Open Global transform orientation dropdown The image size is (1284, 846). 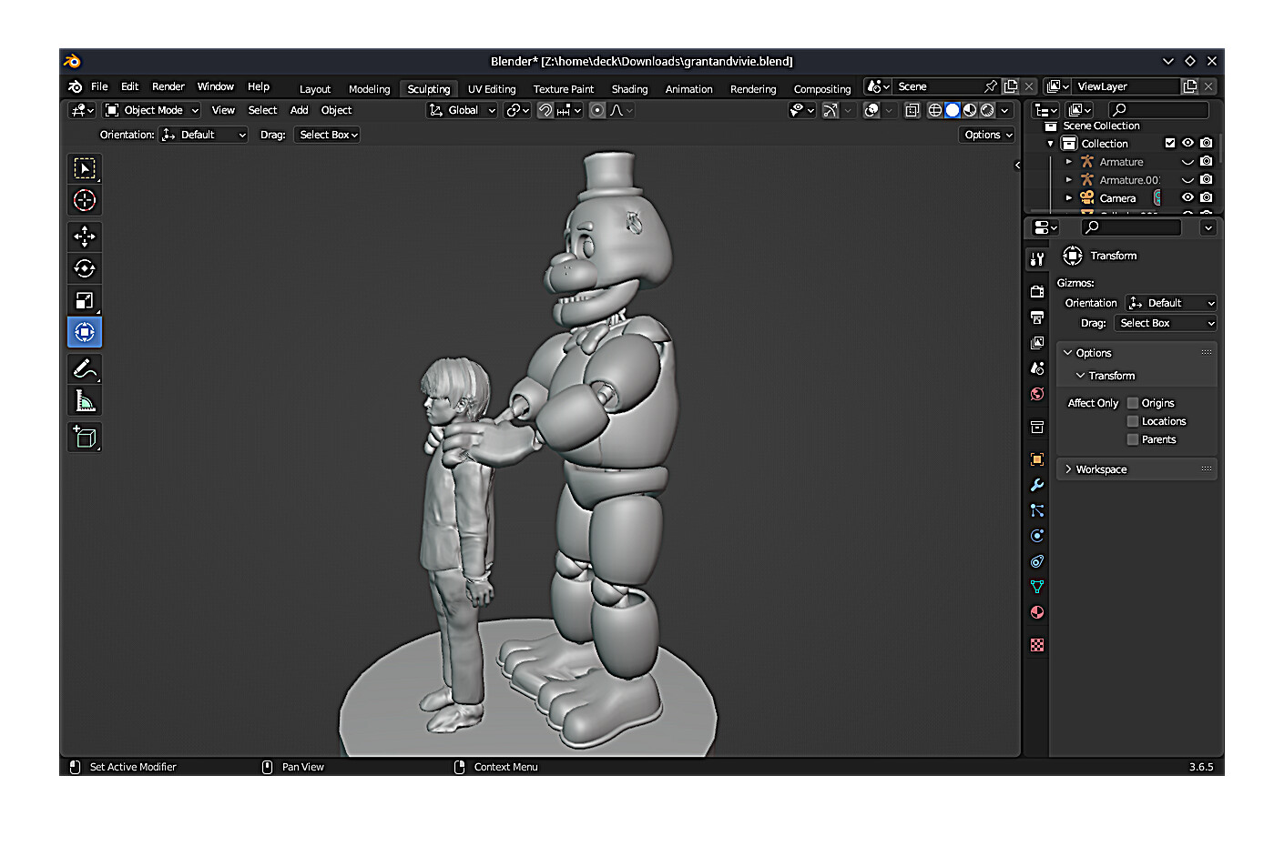462,110
